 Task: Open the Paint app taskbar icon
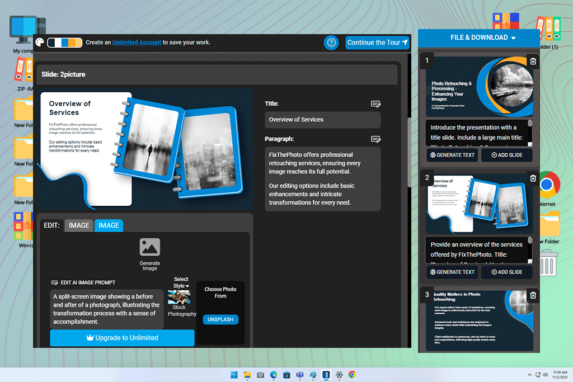click(x=313, y=375)
